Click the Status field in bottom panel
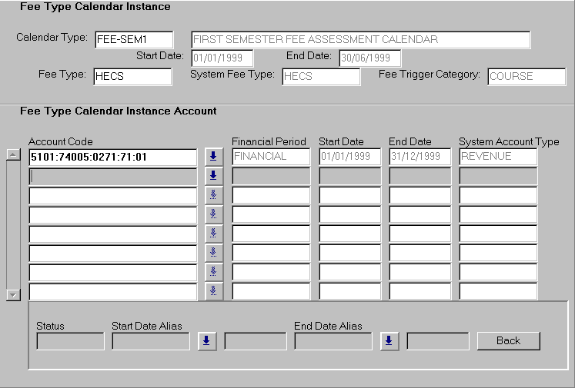 [70, 341]
